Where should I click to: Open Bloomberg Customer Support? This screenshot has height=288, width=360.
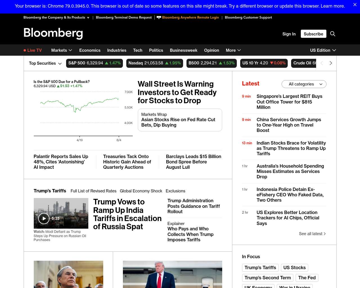point(248,17)
